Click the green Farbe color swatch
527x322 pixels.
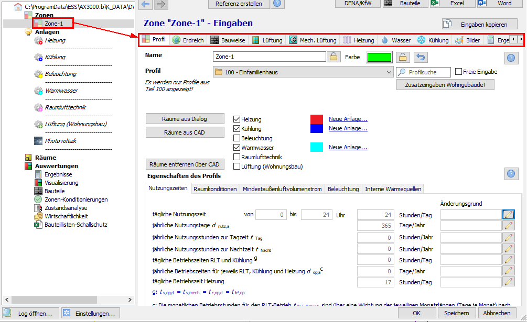(x=379, y=58)
